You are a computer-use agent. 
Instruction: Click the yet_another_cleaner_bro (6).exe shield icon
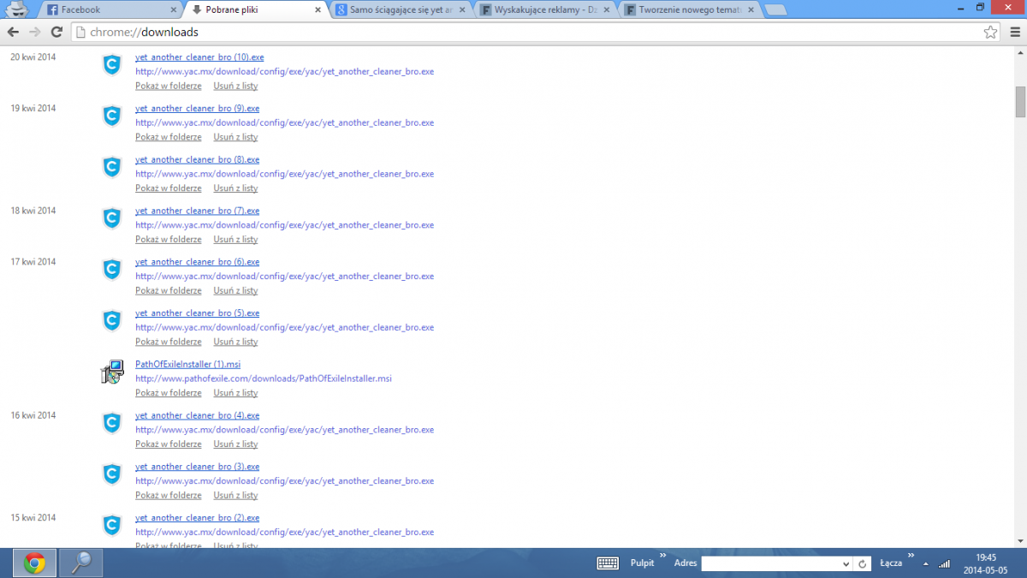(x=112, y=271)
